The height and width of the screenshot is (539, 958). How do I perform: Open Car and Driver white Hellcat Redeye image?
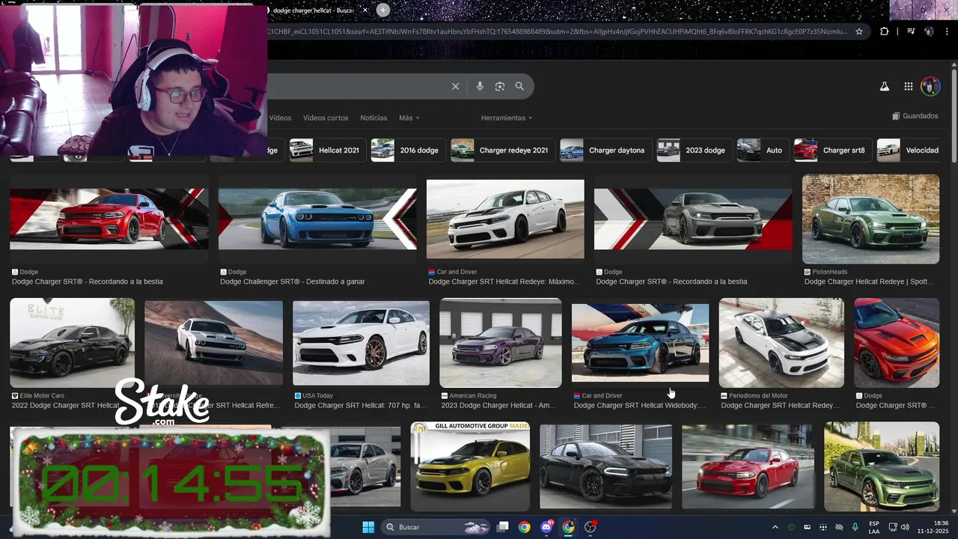click(x=505, y=219)
